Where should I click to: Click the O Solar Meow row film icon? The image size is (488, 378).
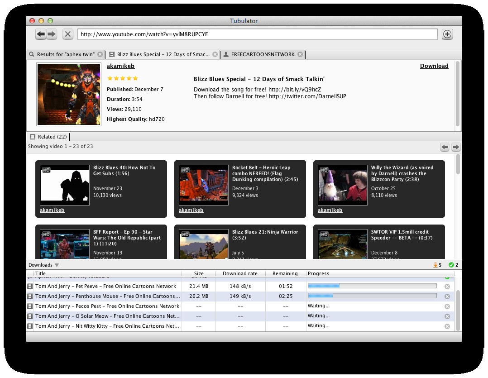(x=30, y=316)
